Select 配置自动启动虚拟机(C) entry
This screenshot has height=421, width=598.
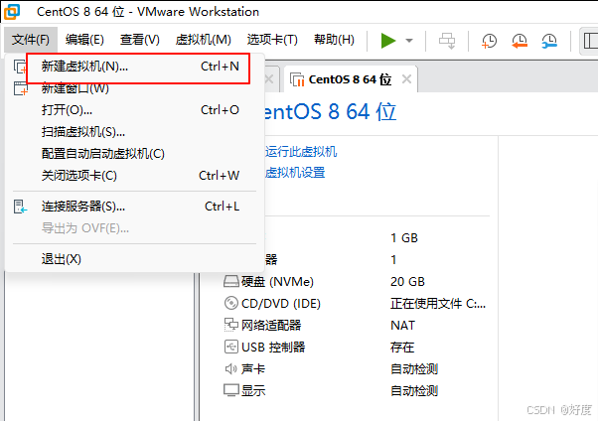pyautogui.click(x=134, y=154)
